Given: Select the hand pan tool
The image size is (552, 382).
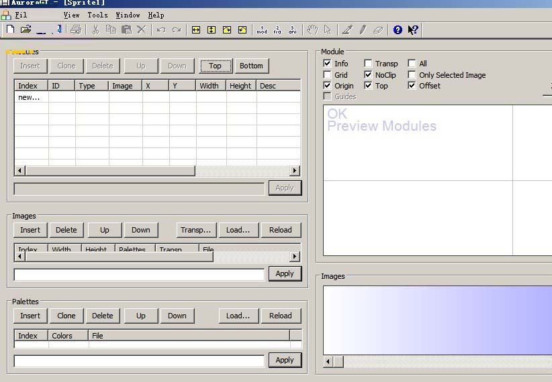Looking at the screenshot, I should point(312,29).
